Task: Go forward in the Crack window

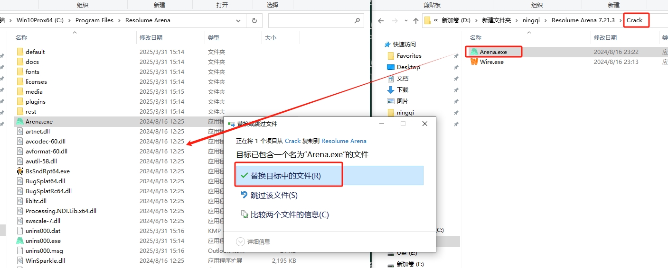Action: click(x=395, y=20)
